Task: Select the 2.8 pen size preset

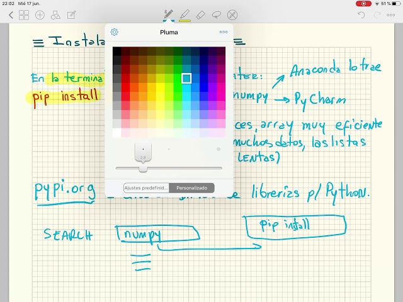Action: [143, 152]
